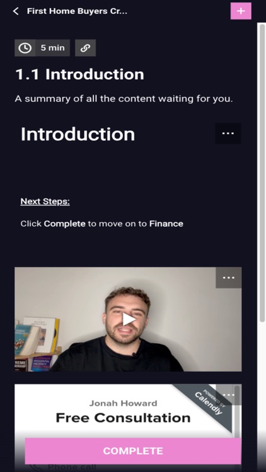Click the presenter video thumbnail
This screenshot has height=472, width=266.
pos(128,319)
